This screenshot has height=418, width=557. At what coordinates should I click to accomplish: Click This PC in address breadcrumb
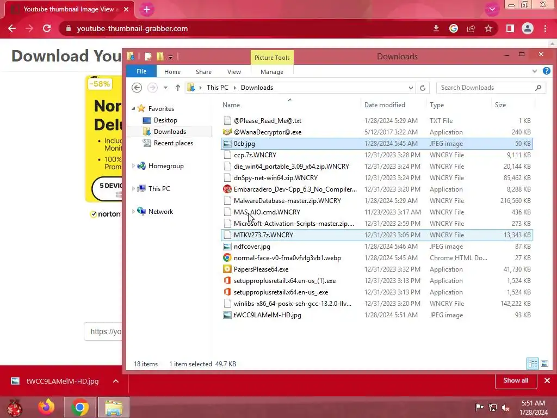coord(218,88)
